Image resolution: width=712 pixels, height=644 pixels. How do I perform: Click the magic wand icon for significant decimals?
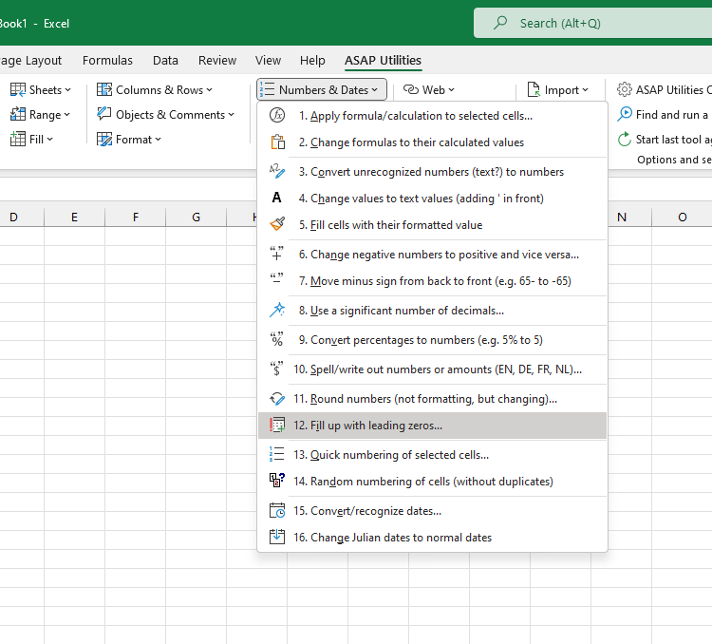(277, 310)
